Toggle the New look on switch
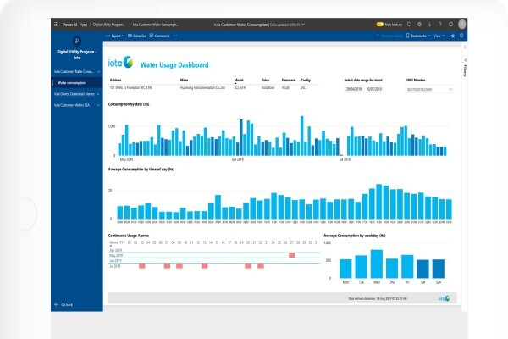 [379, 25]
